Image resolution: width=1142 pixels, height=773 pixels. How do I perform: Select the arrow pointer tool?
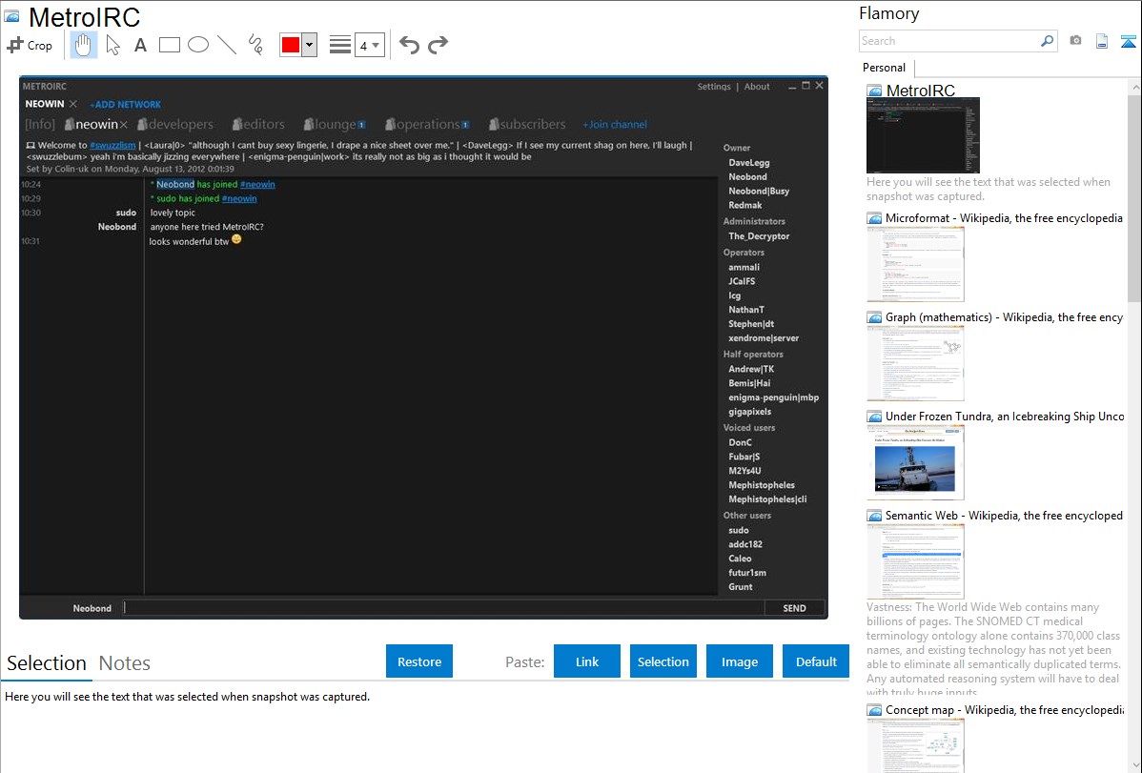(x=112, y=45)
